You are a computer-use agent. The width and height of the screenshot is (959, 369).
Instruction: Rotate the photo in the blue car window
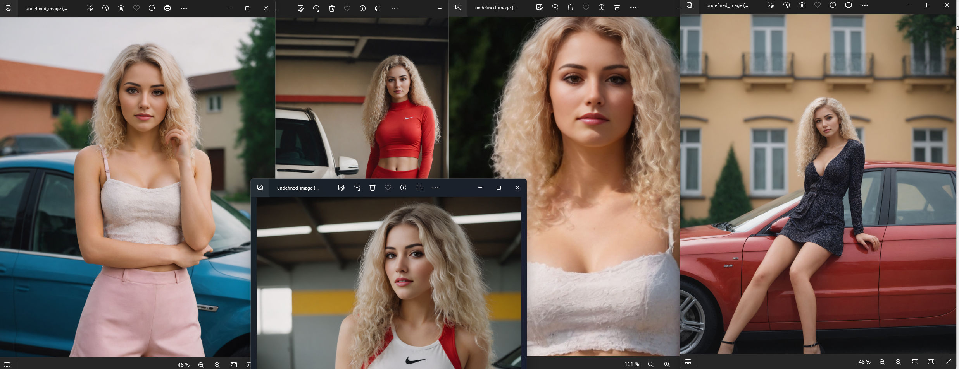pyautogui.click(x=105, y=8)
